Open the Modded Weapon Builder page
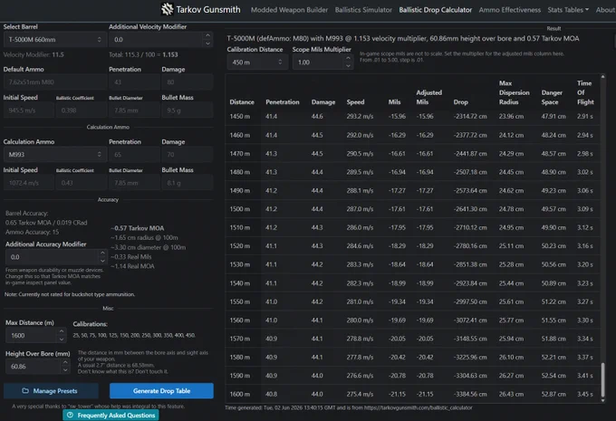616x421 pixels. point(289,10)
